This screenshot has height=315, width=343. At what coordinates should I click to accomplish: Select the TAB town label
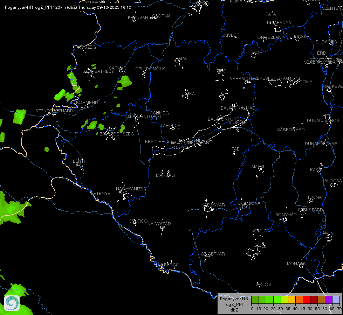(x=235, y=149)
